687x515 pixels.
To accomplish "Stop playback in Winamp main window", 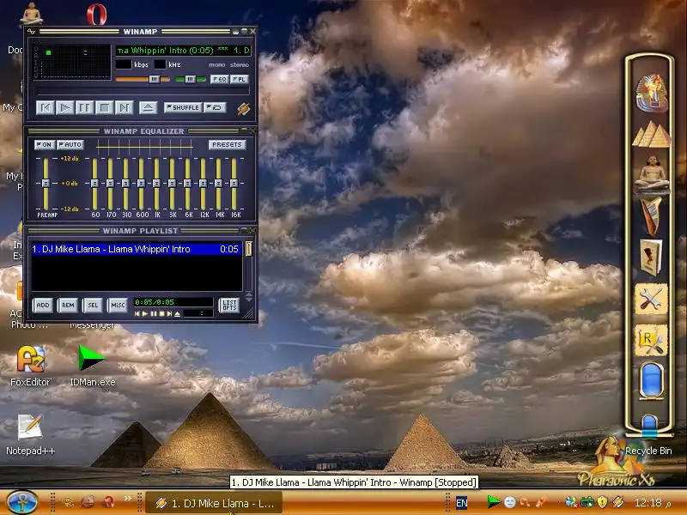I will [104, 108].
